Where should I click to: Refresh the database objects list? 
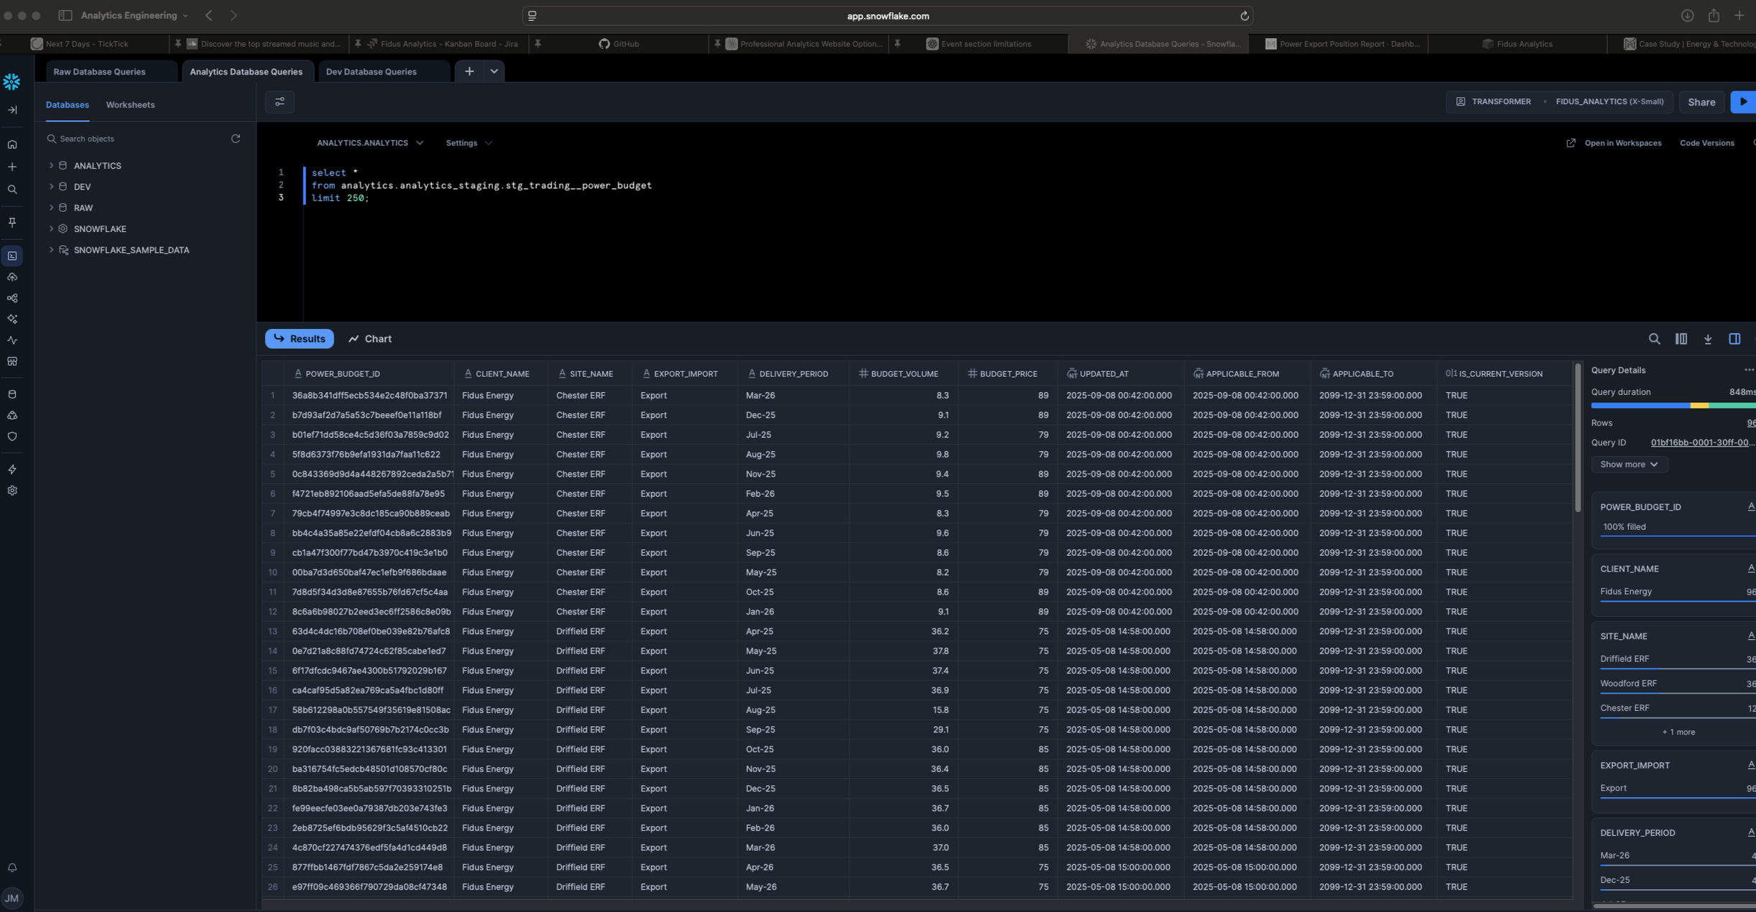coord(236,139)
